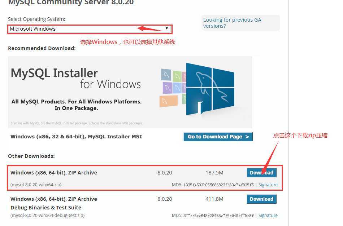This screenshot has width=343, height=226.
Task: Click Go to Download Page button
Action: tap(218, 137)
